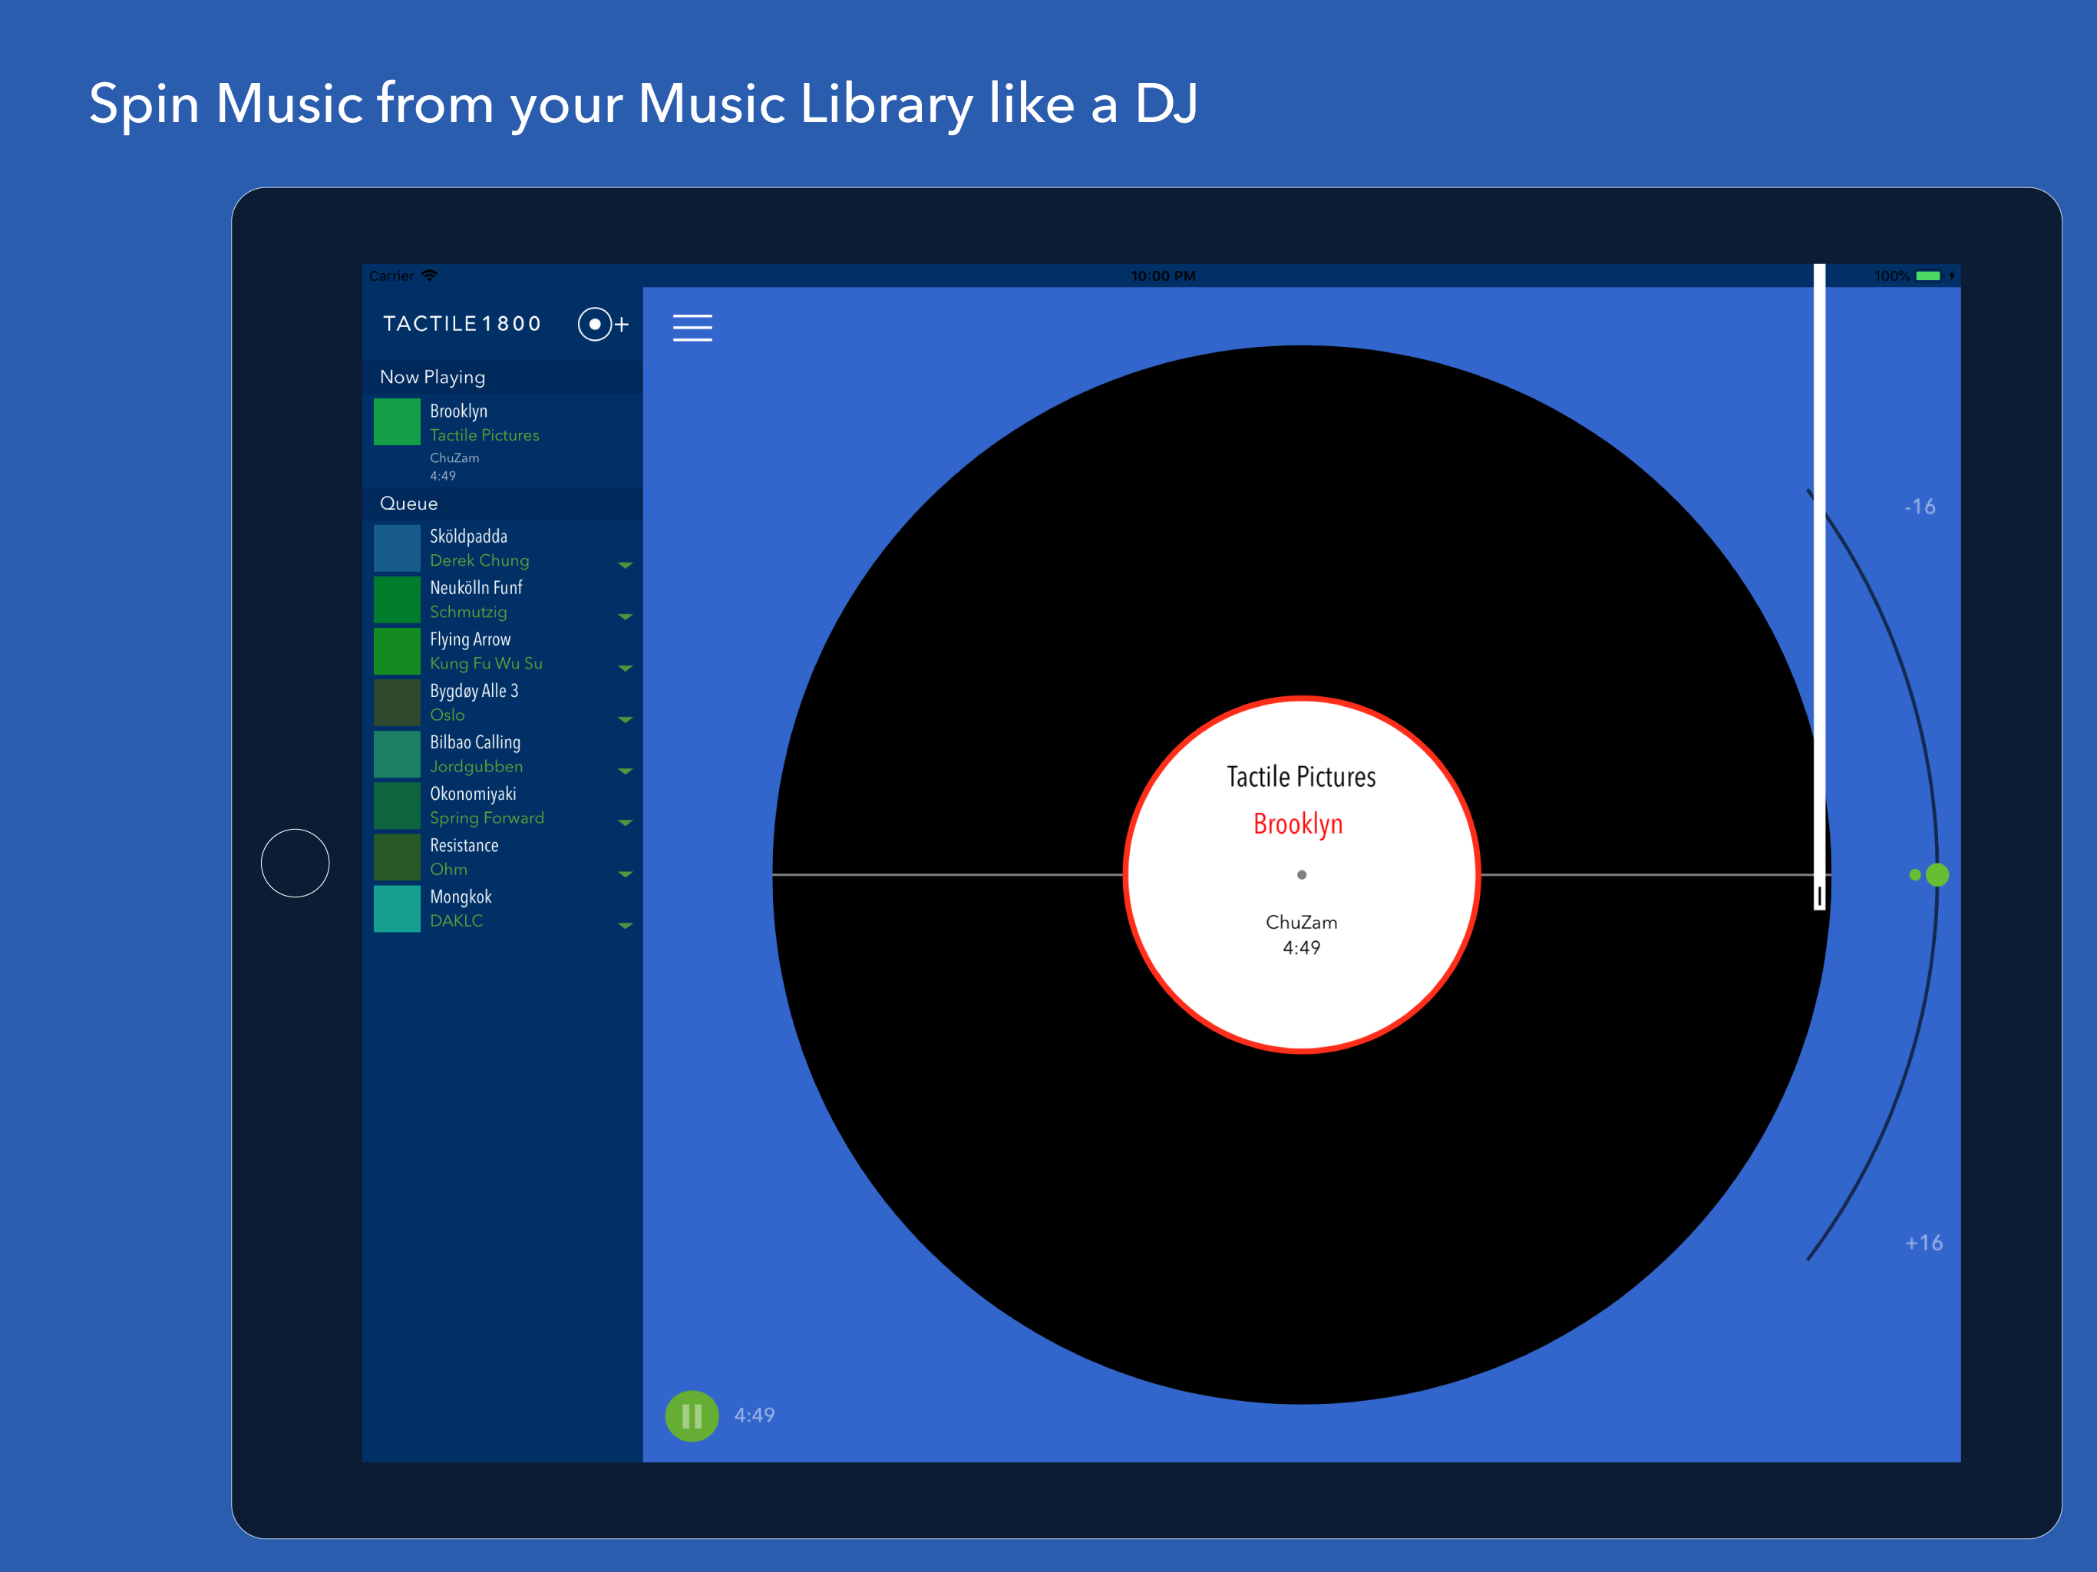Select Resistance in queue
2097x1572 pixels.
coord(464,845)
